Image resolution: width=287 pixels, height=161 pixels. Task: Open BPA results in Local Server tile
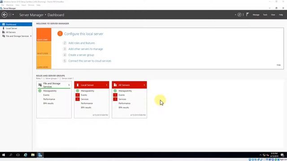point(86,107)
